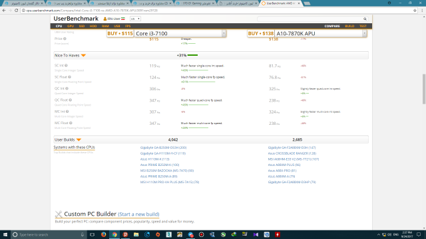Click BUILD in the navigation bar
426x239 pixels.
click(349, 26)
